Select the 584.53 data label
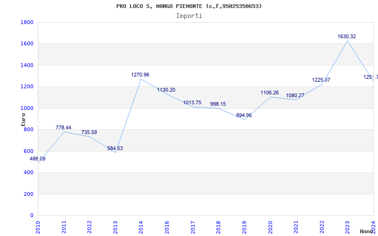The width and height of the screenshot is (378, 236). tap(115, 149)
